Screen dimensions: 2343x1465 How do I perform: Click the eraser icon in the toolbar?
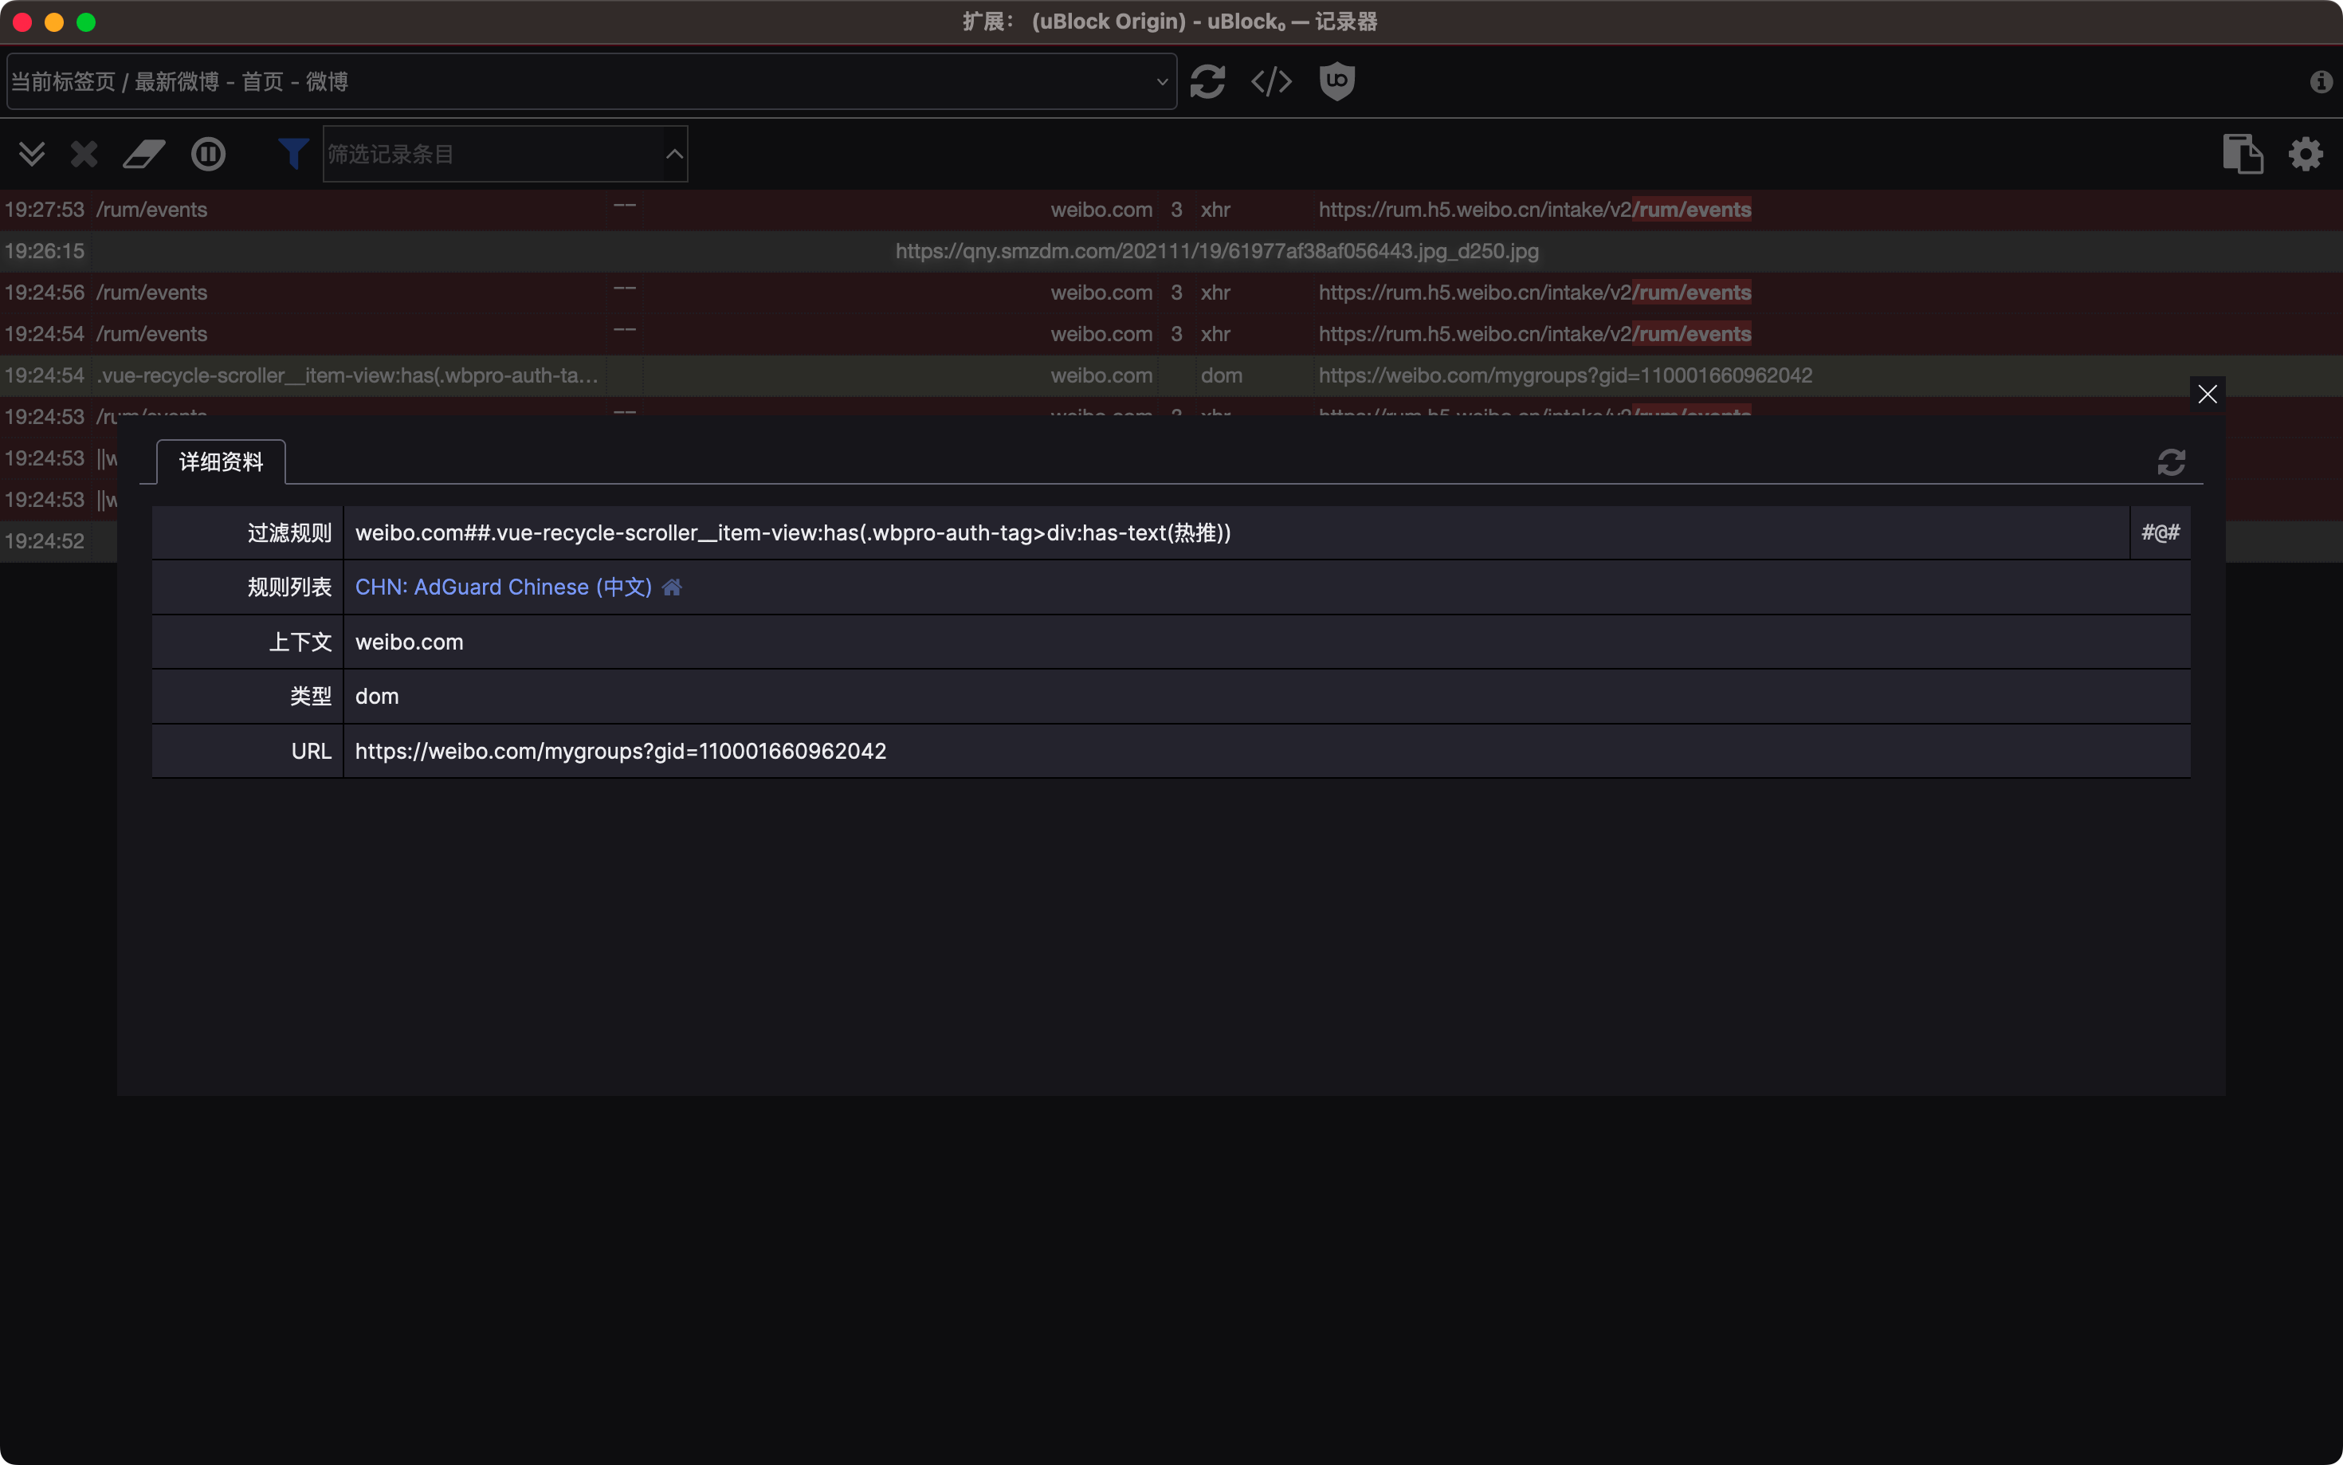144,154
